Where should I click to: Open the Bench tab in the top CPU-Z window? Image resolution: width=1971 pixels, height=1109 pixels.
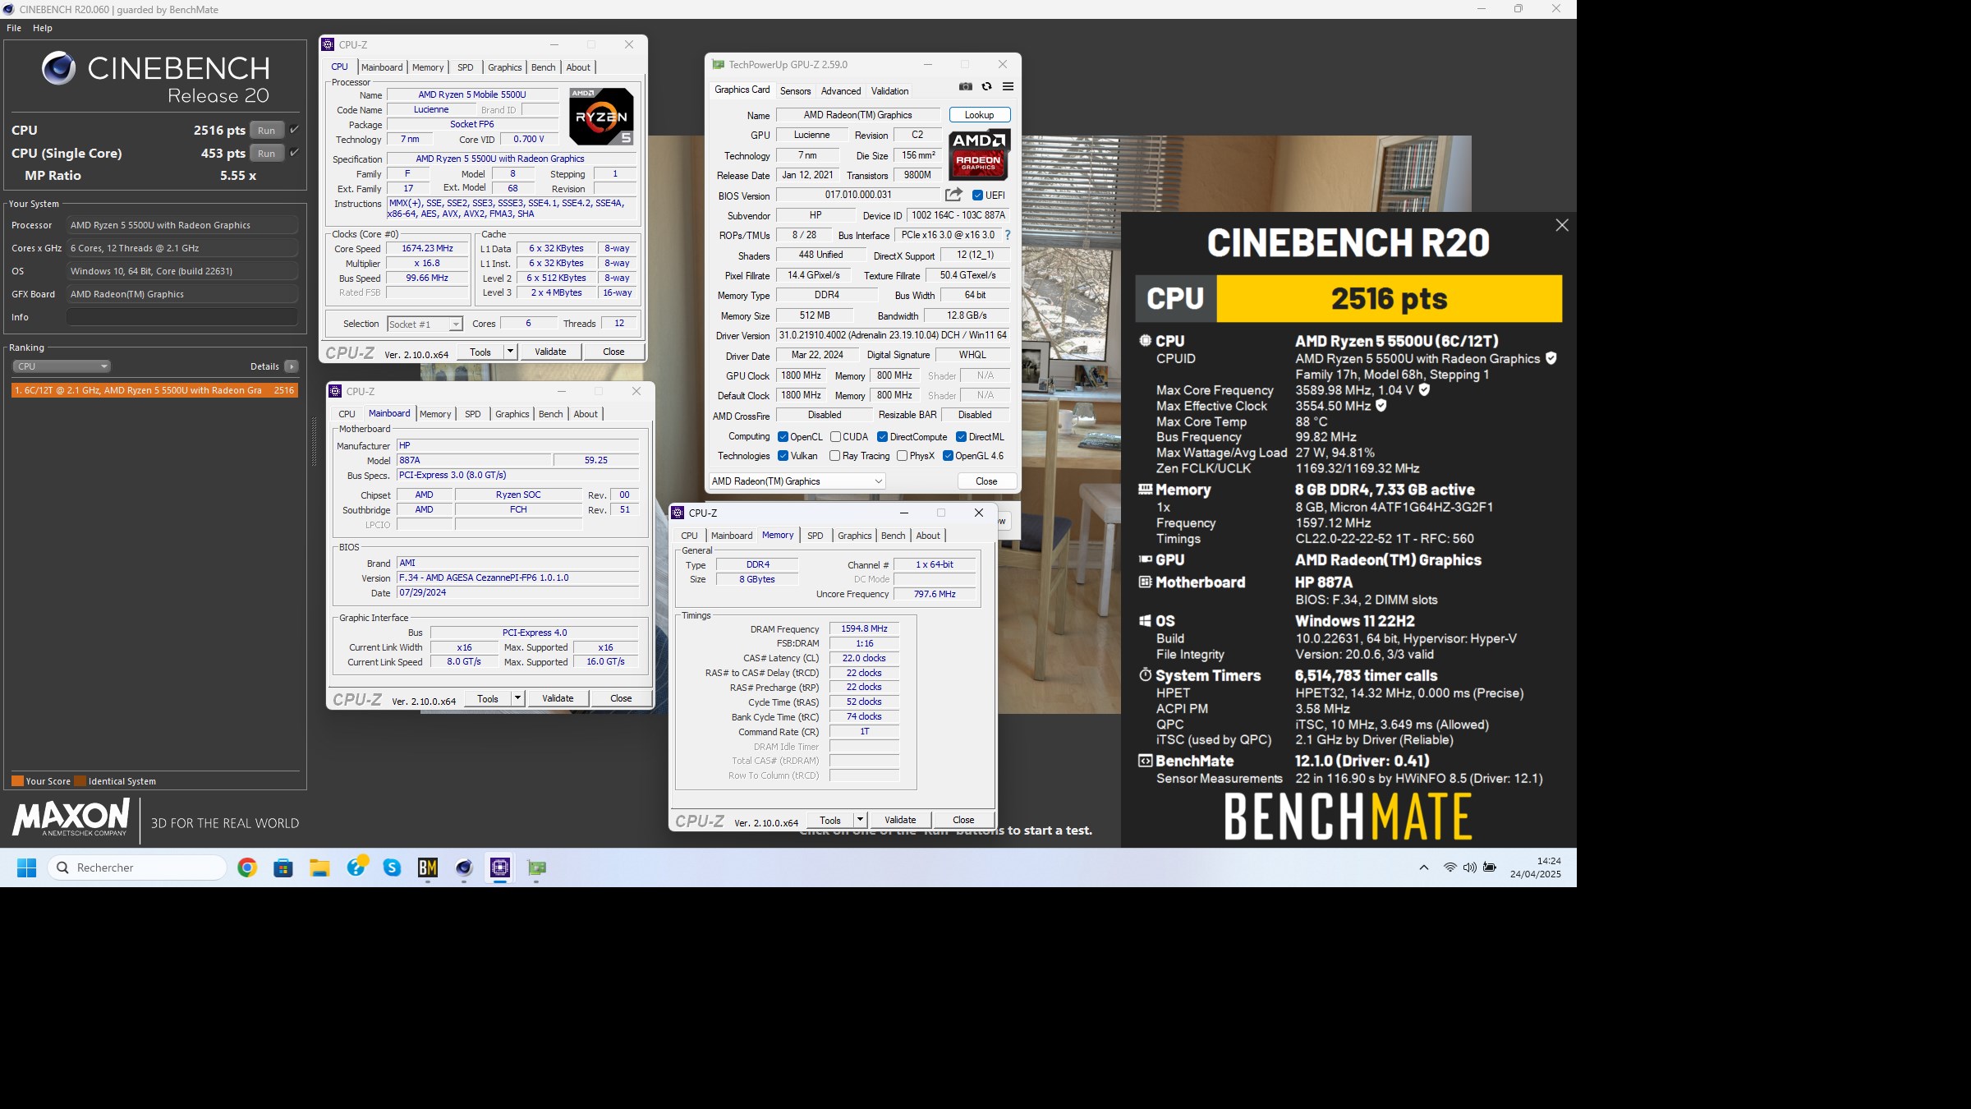(544, 67)
